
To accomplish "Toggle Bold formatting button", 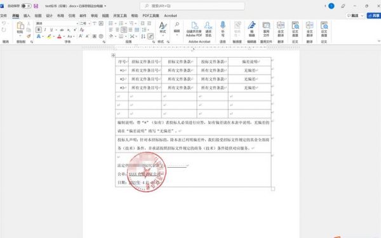I will pos(38,30).
